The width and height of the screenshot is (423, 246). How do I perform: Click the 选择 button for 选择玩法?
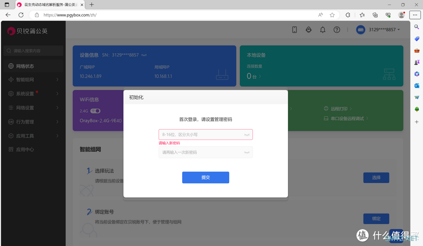[x=376, y=178]
